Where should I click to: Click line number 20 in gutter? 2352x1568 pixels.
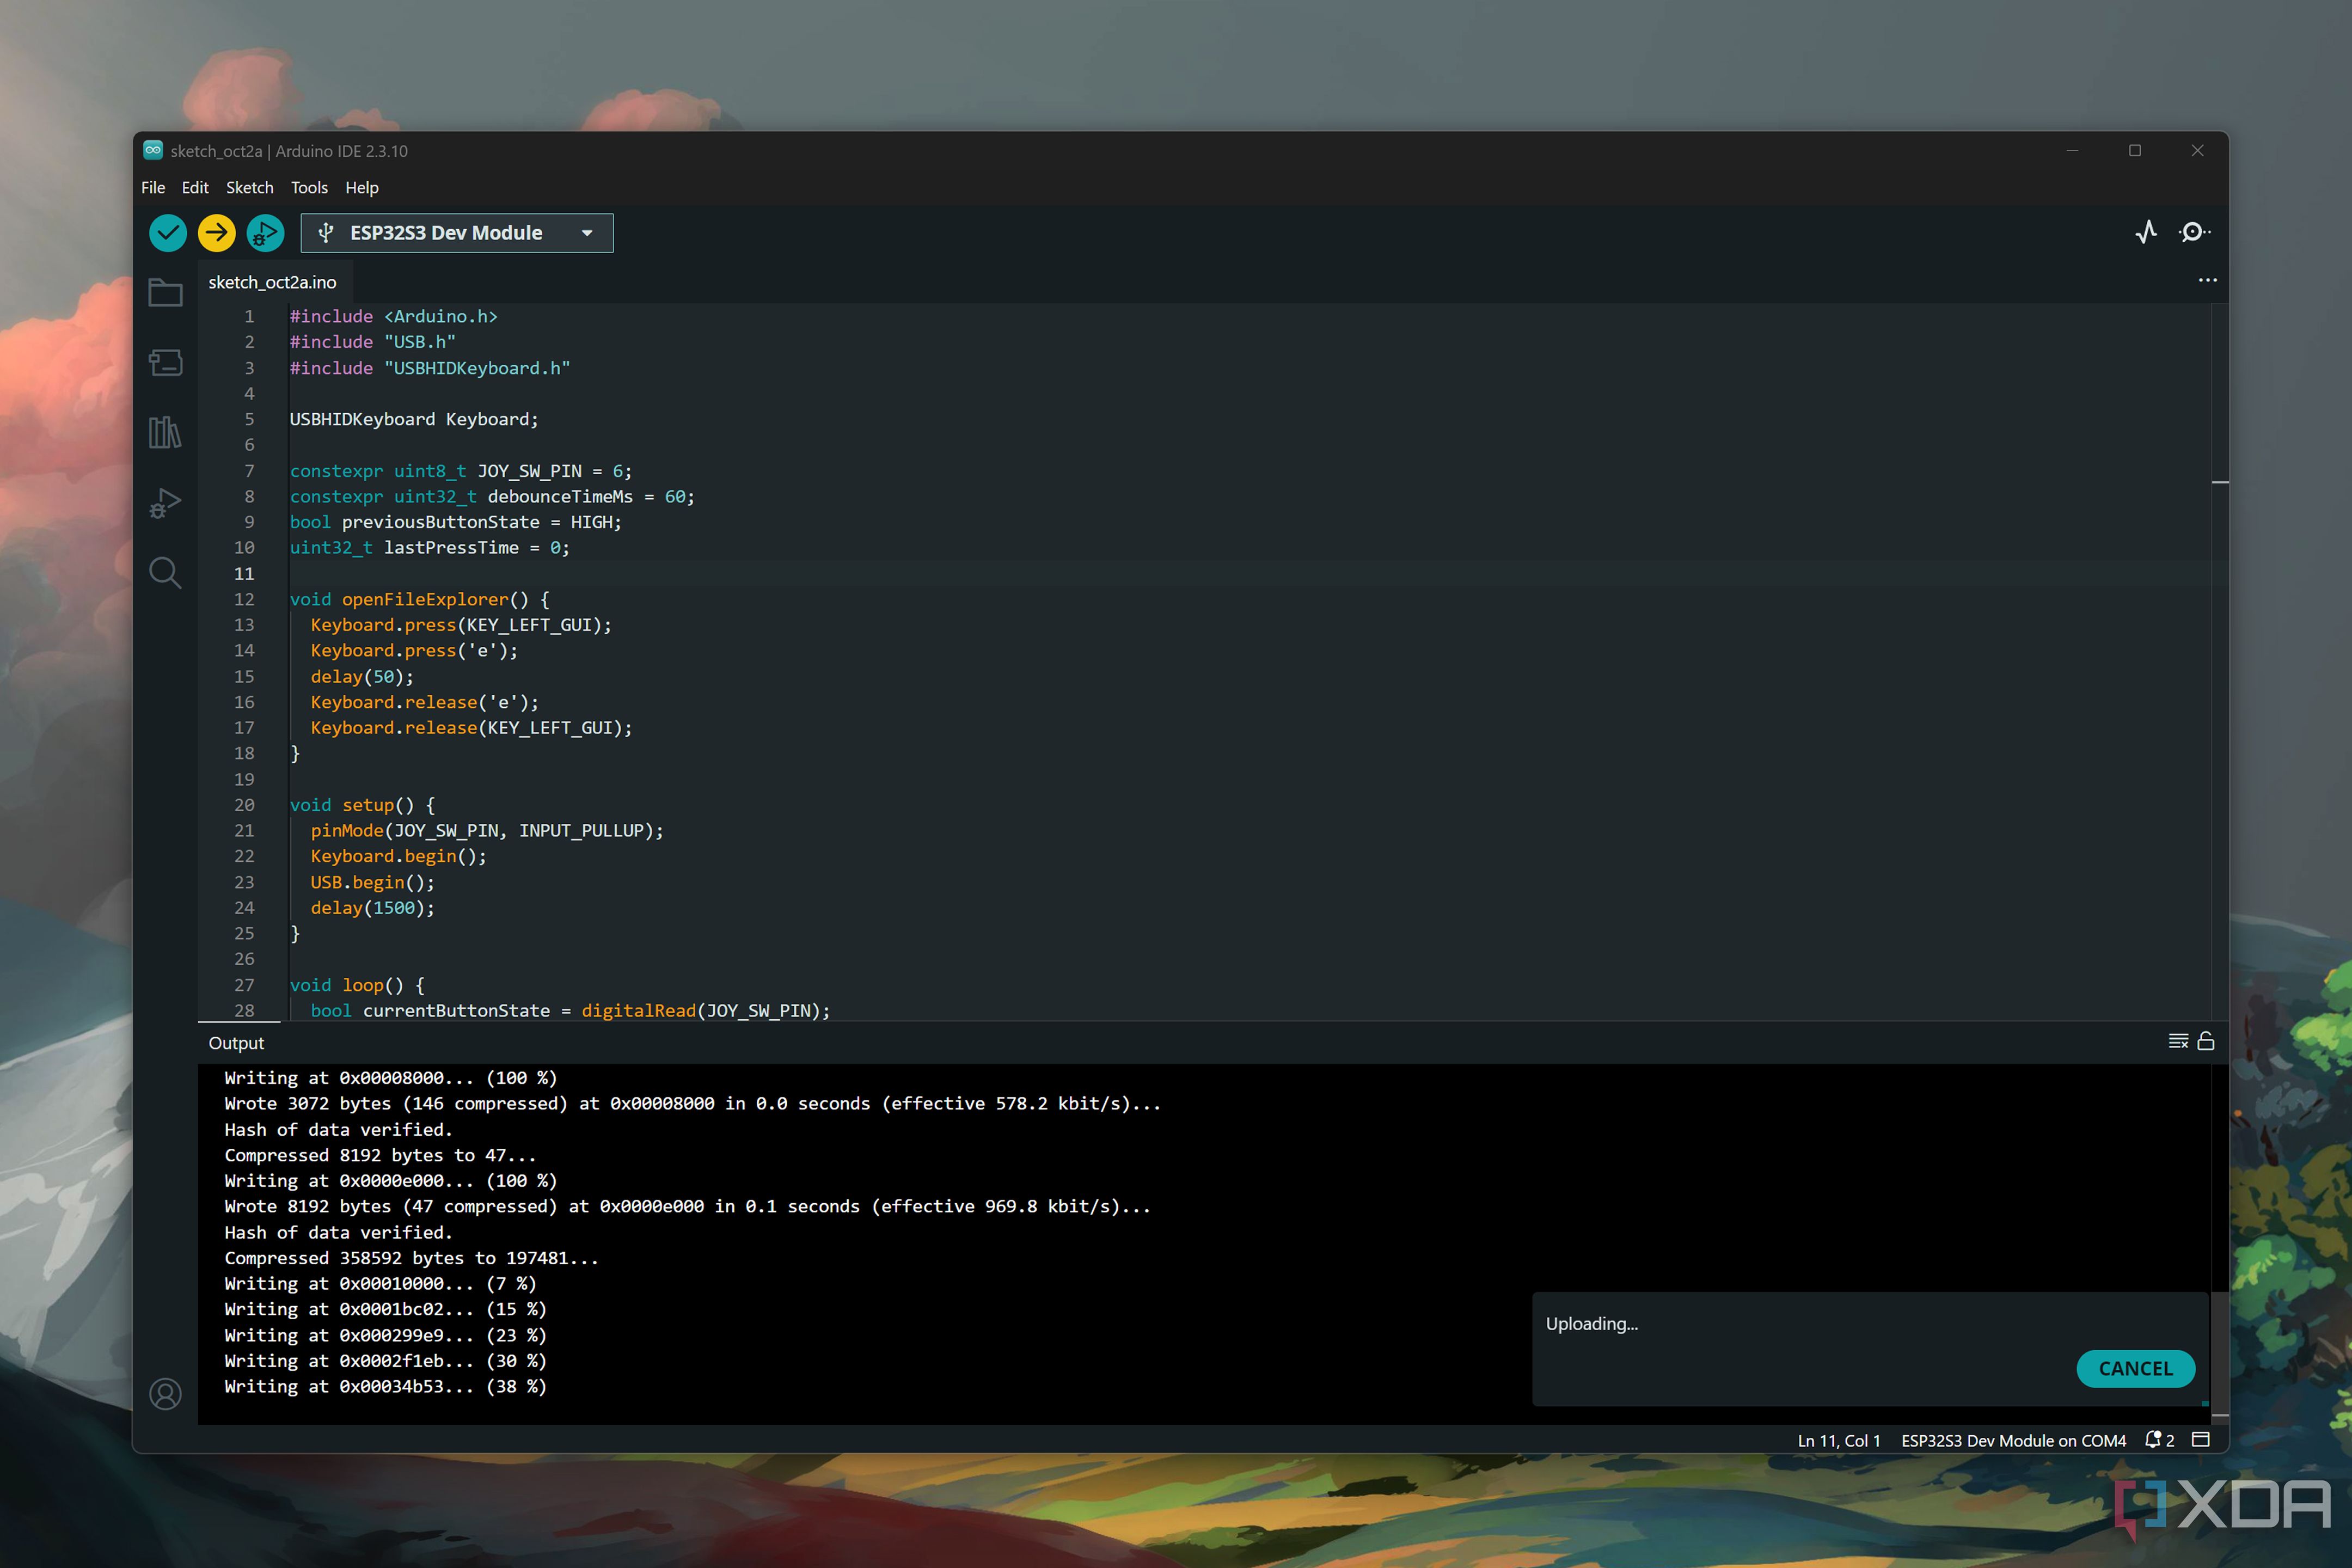[x=244, y=805]
